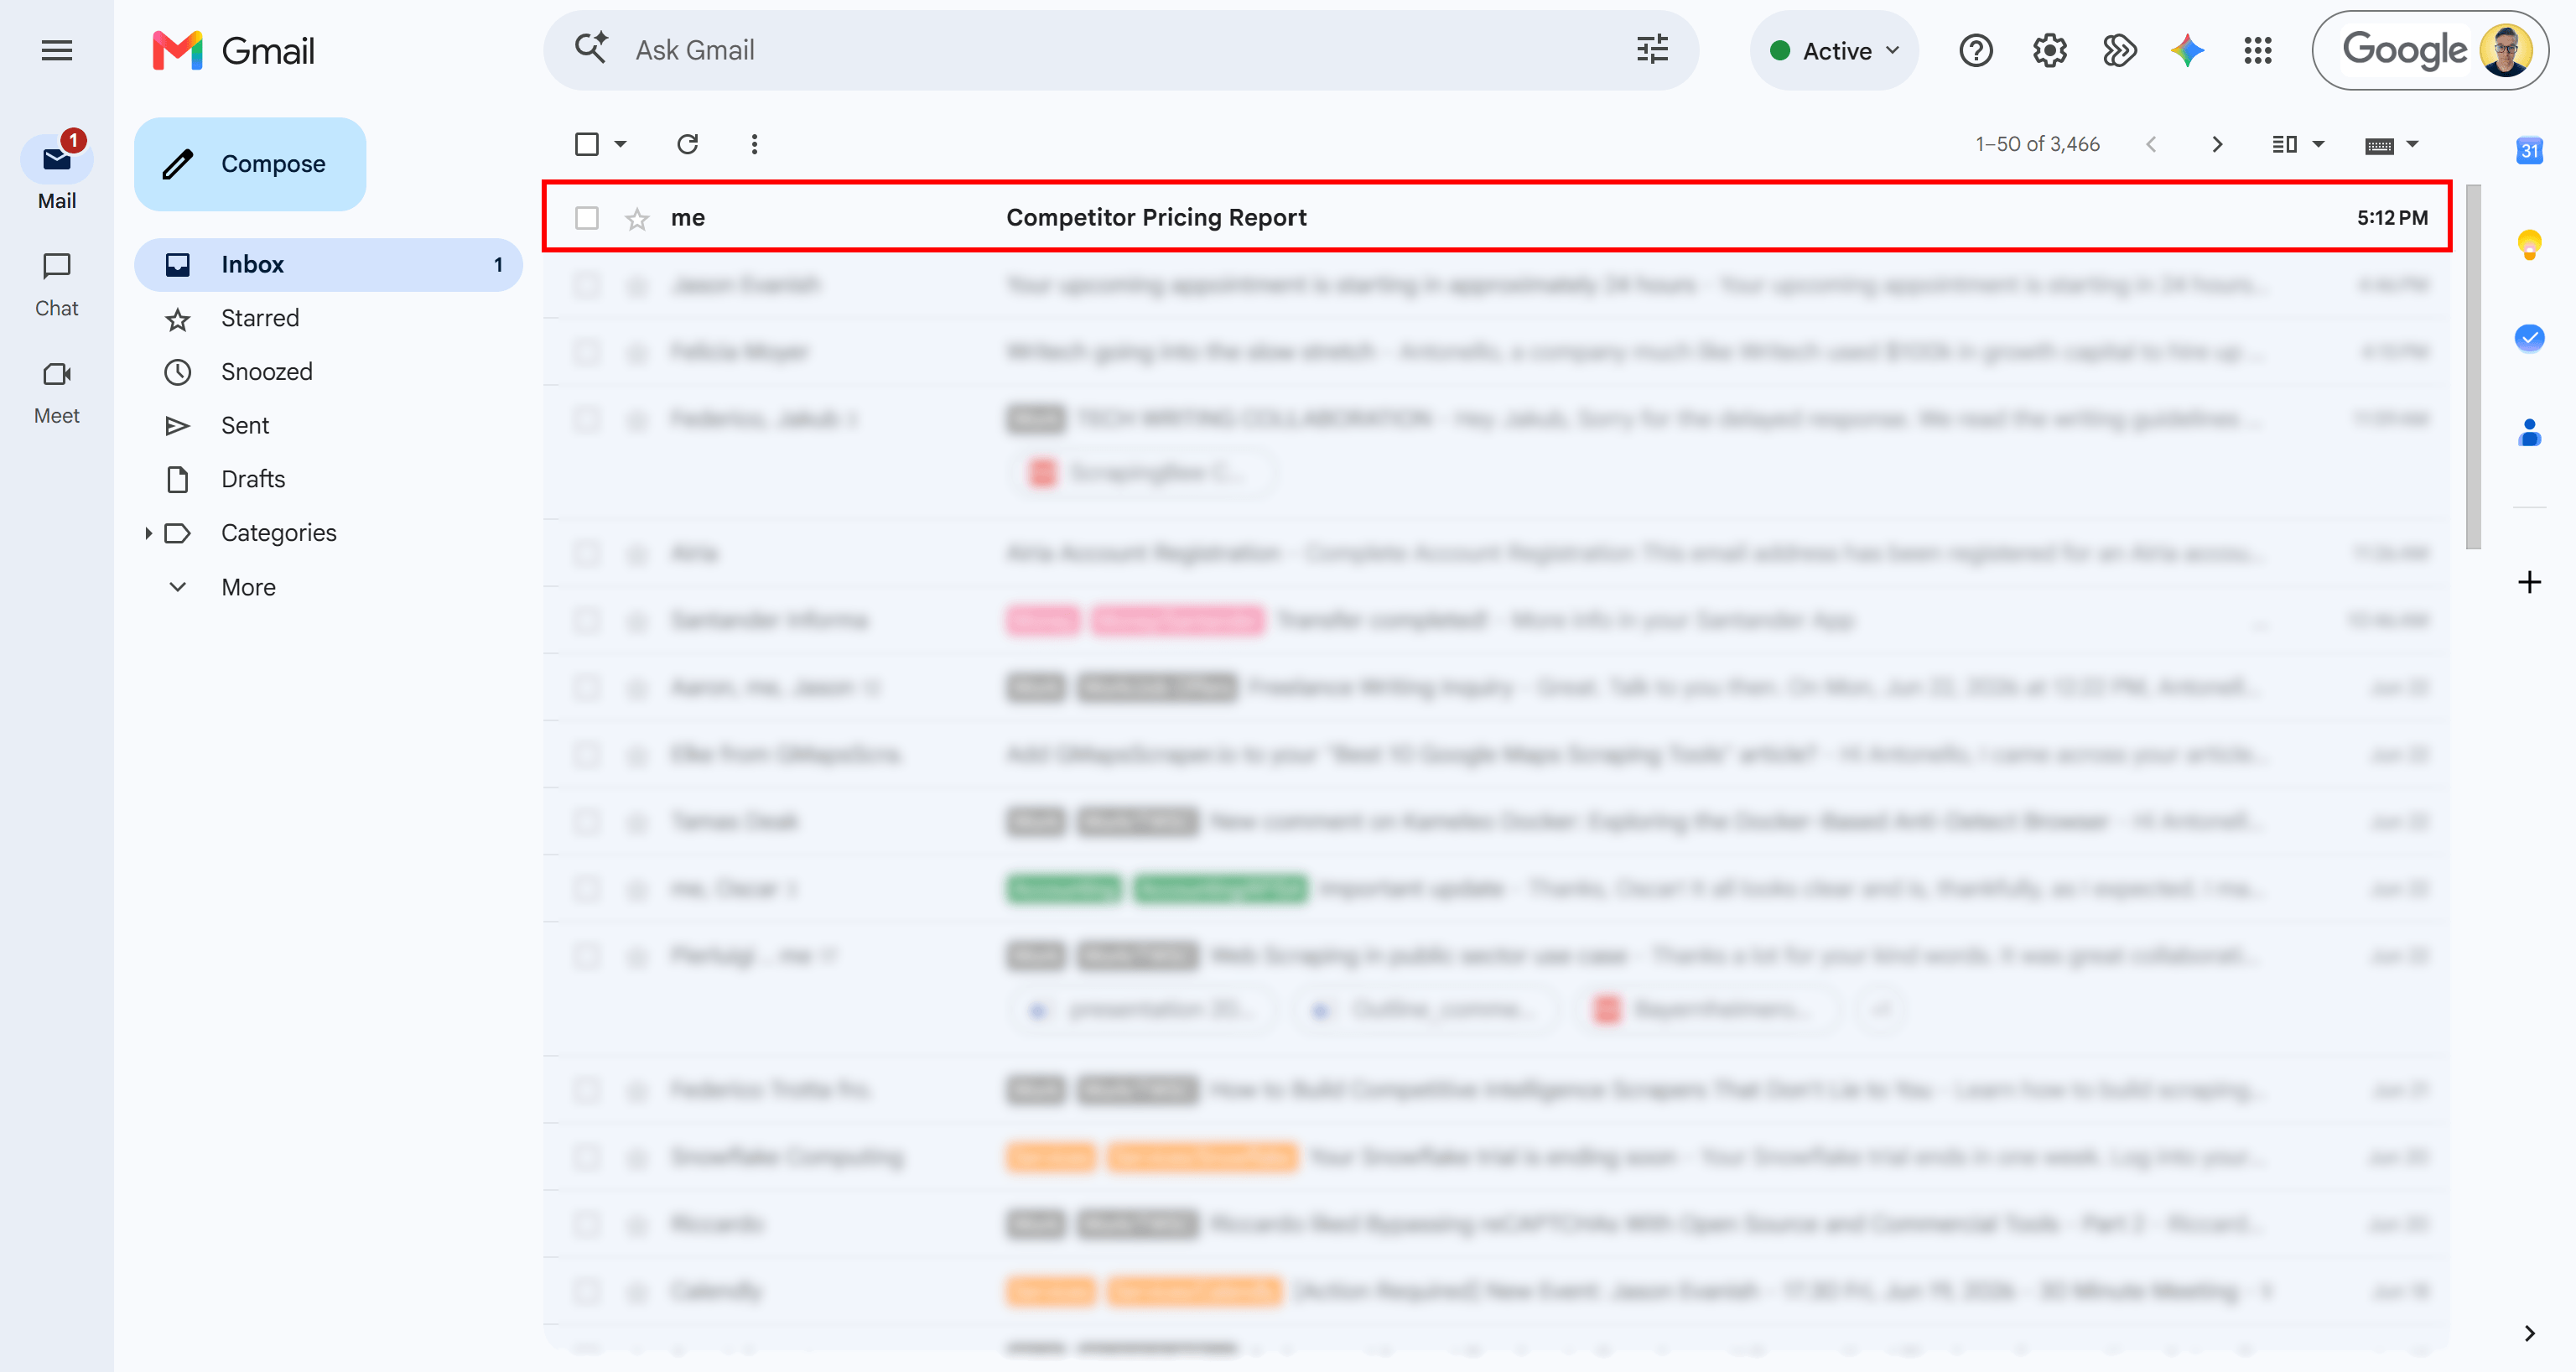Open the Gemini sparkle icon
Image resolution: width=2576 pixels, height=1372 pixels.
(2188, 50)
